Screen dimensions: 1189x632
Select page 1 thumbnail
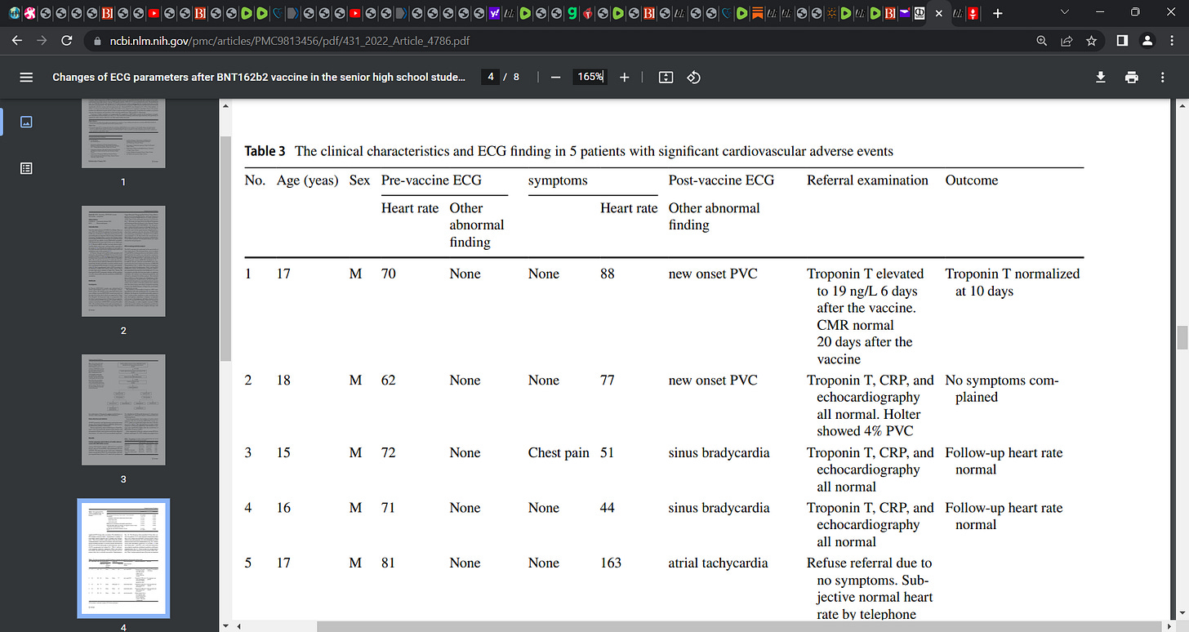[x=123, y=133]
